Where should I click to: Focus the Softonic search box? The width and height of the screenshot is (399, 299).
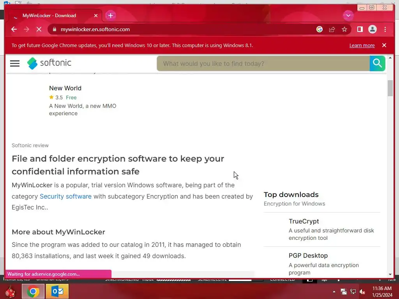[263, 63]
